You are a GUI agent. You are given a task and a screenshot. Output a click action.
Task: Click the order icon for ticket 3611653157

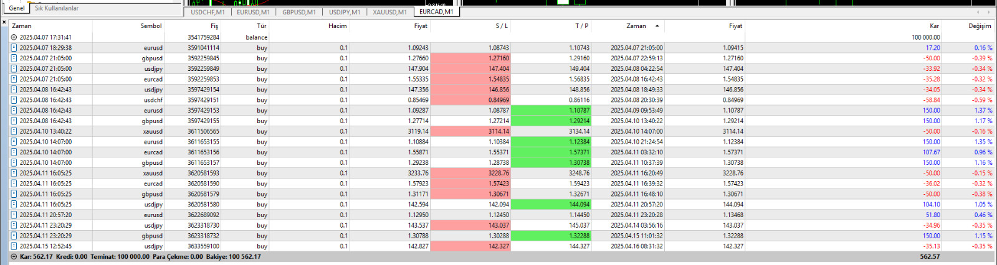(14, 163)
